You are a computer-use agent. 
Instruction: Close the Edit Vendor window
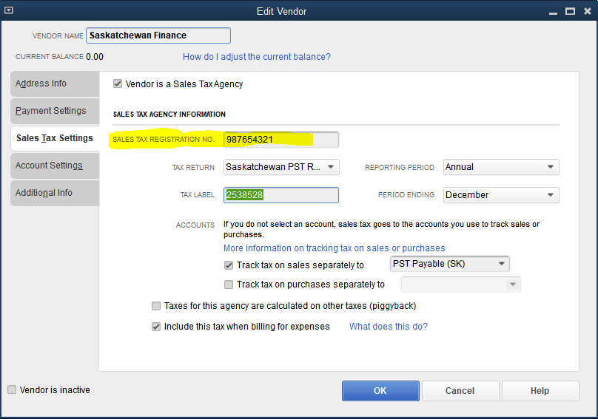click(588, 11)
